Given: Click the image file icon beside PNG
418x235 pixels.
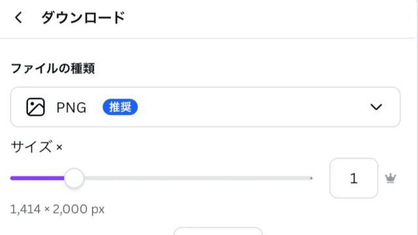Looking at the screenshot, I should click(35, 107).
